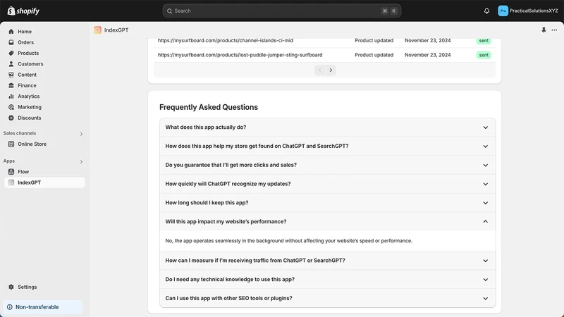This screenshot has height=317, width=564.
Task: Select the Frequently Asked Questions heading
Action: click(x=209, y=107)
